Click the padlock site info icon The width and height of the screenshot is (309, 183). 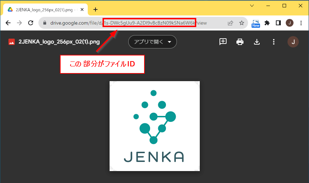[45, 23]
